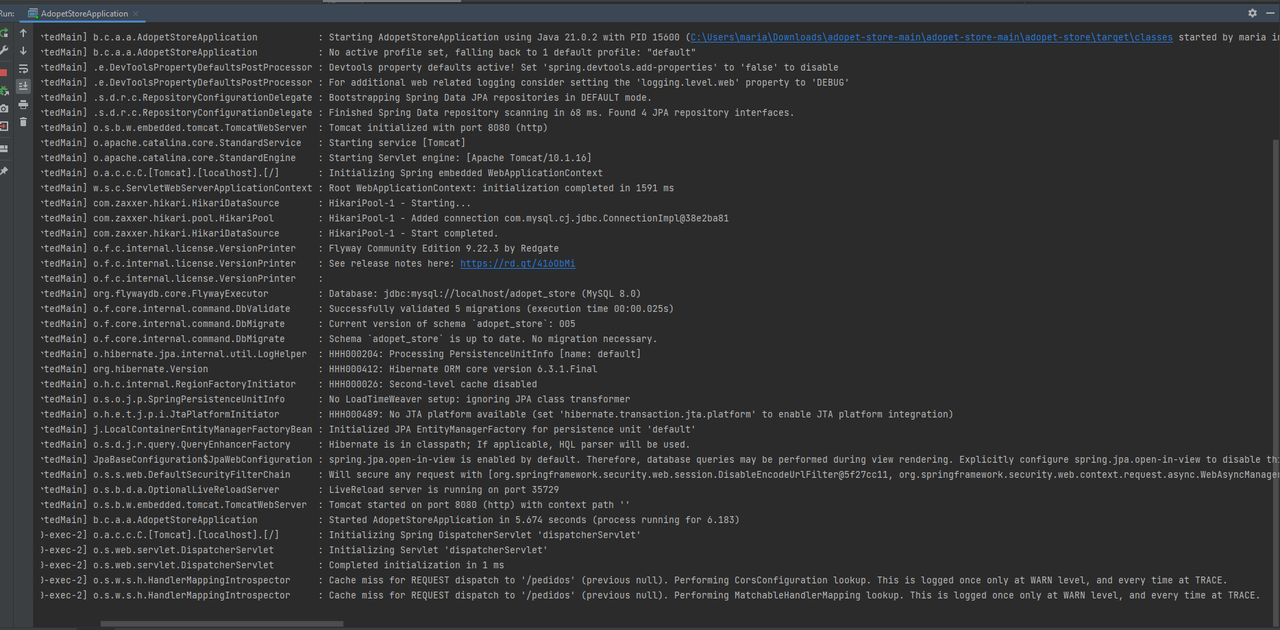Click 'Tomcat initialized with port 8080 (http)' line

438,128
